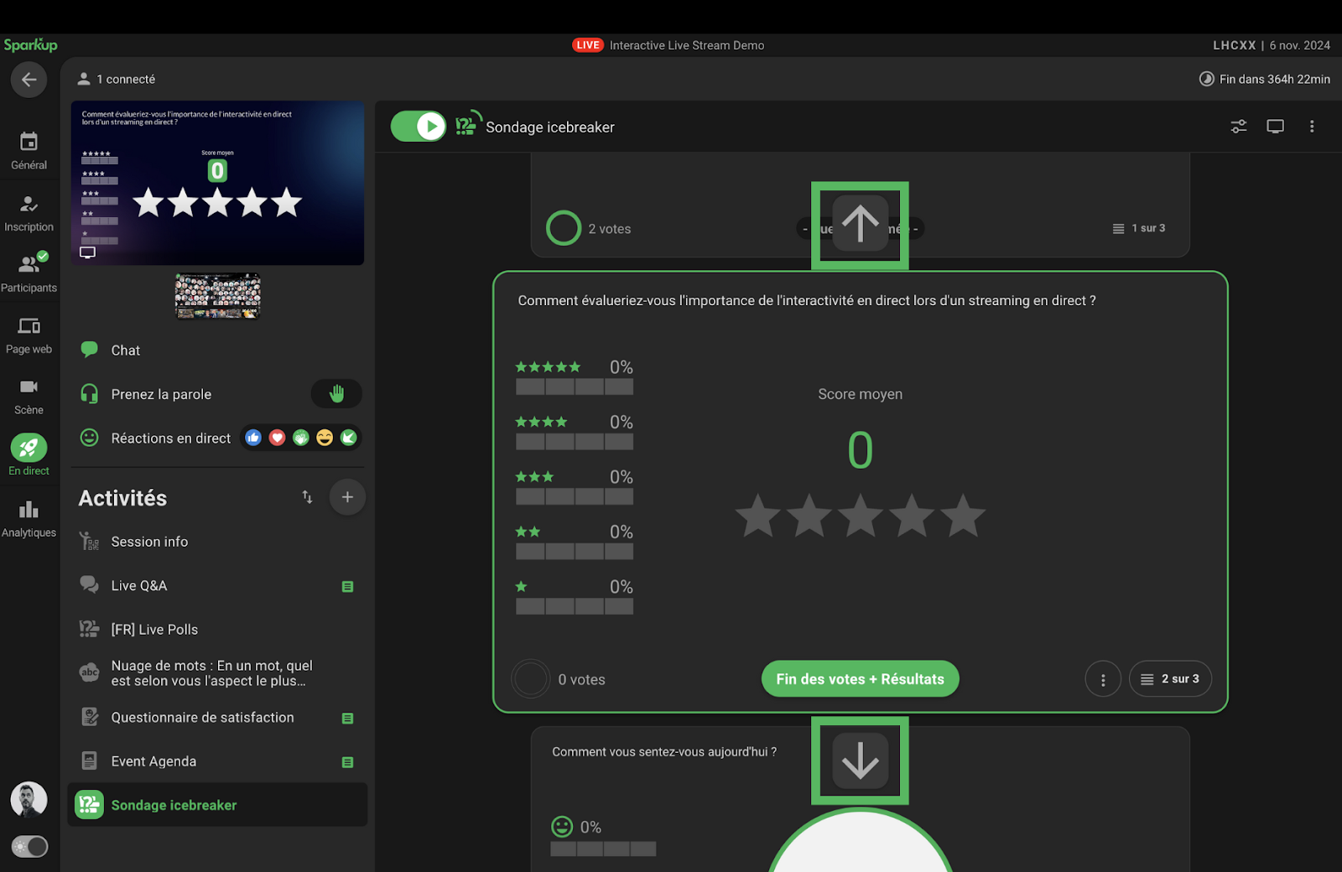Open the three-dot menu in header
The image size is (1342, 872).
(1312, 127)
